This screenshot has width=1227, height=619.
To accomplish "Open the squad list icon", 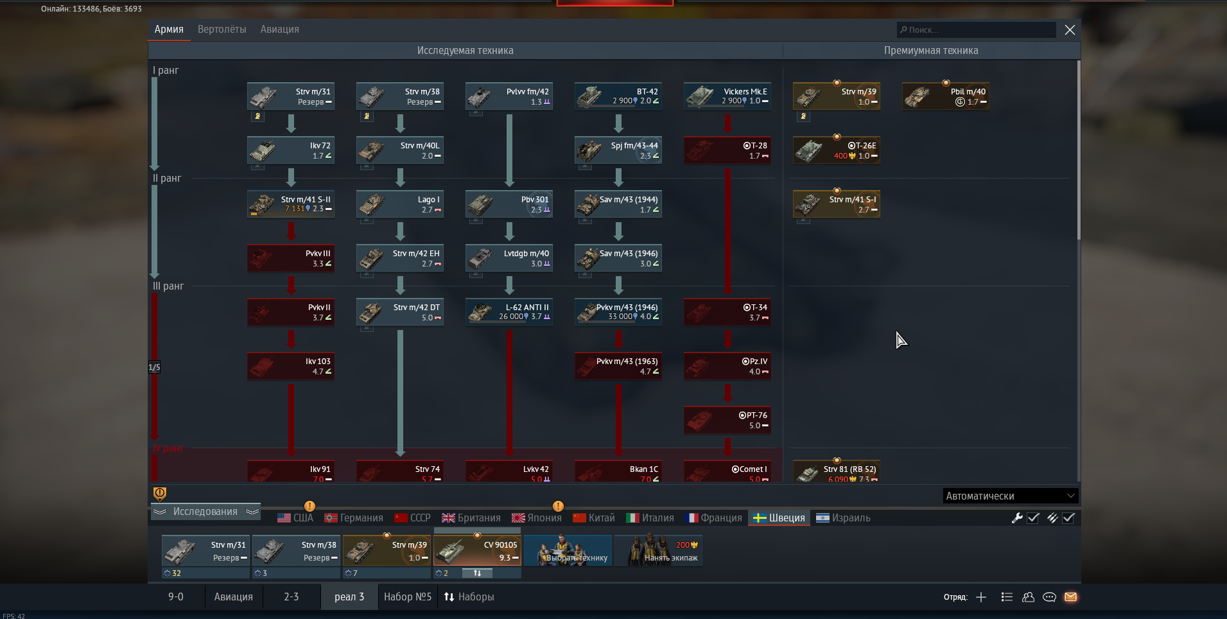I will click(1007, 597).
